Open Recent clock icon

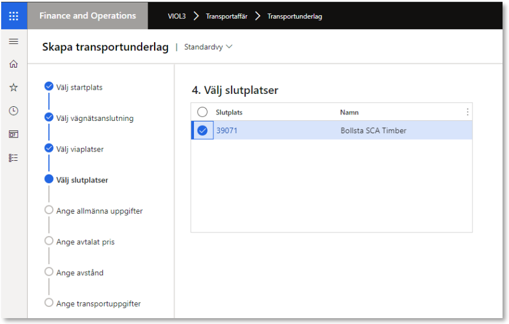(x=14, y=111)
